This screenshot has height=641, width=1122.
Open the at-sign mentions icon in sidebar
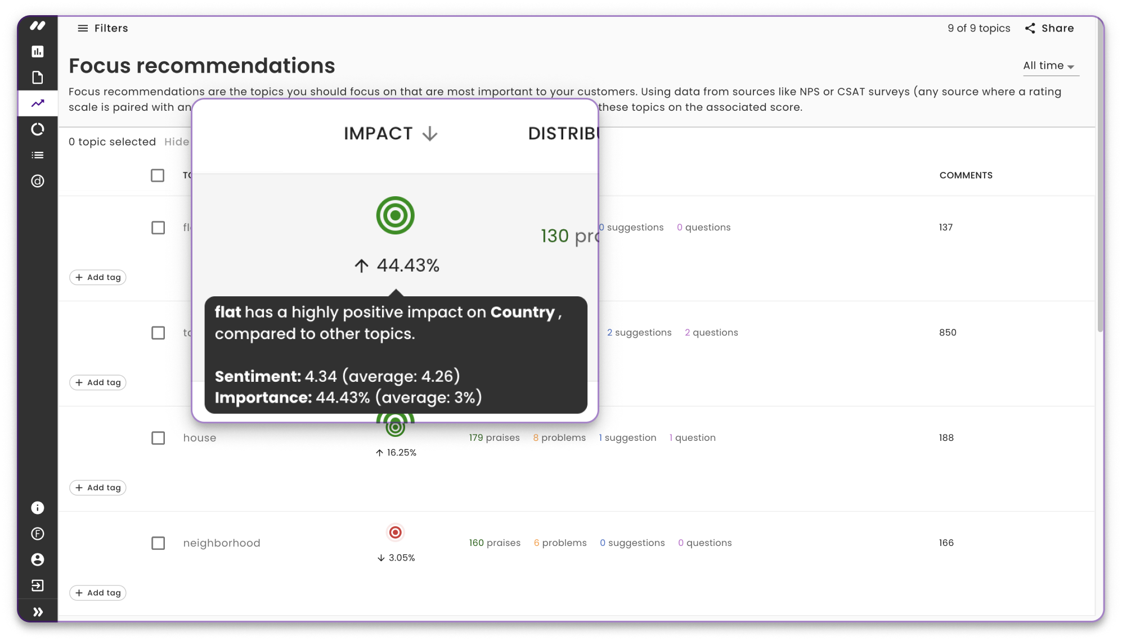pyautogui.click(x=38, y=181)
